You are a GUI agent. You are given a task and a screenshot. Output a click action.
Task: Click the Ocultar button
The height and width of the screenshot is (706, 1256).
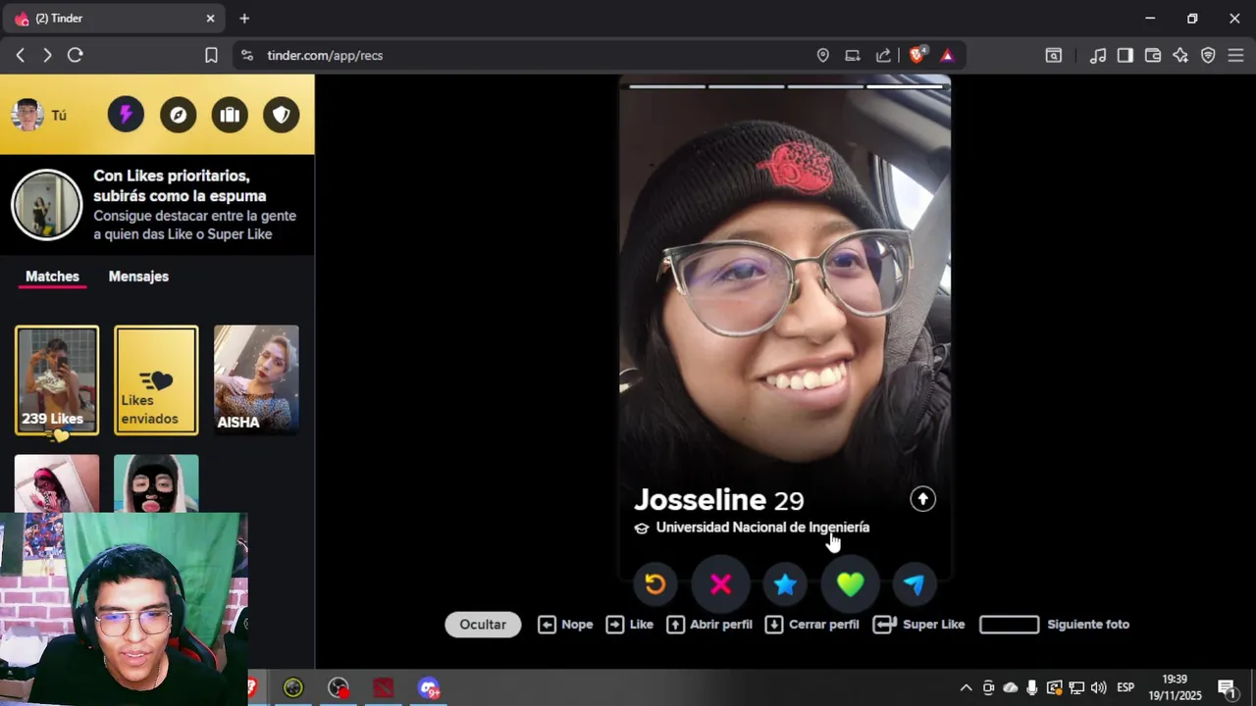[483, 625]
